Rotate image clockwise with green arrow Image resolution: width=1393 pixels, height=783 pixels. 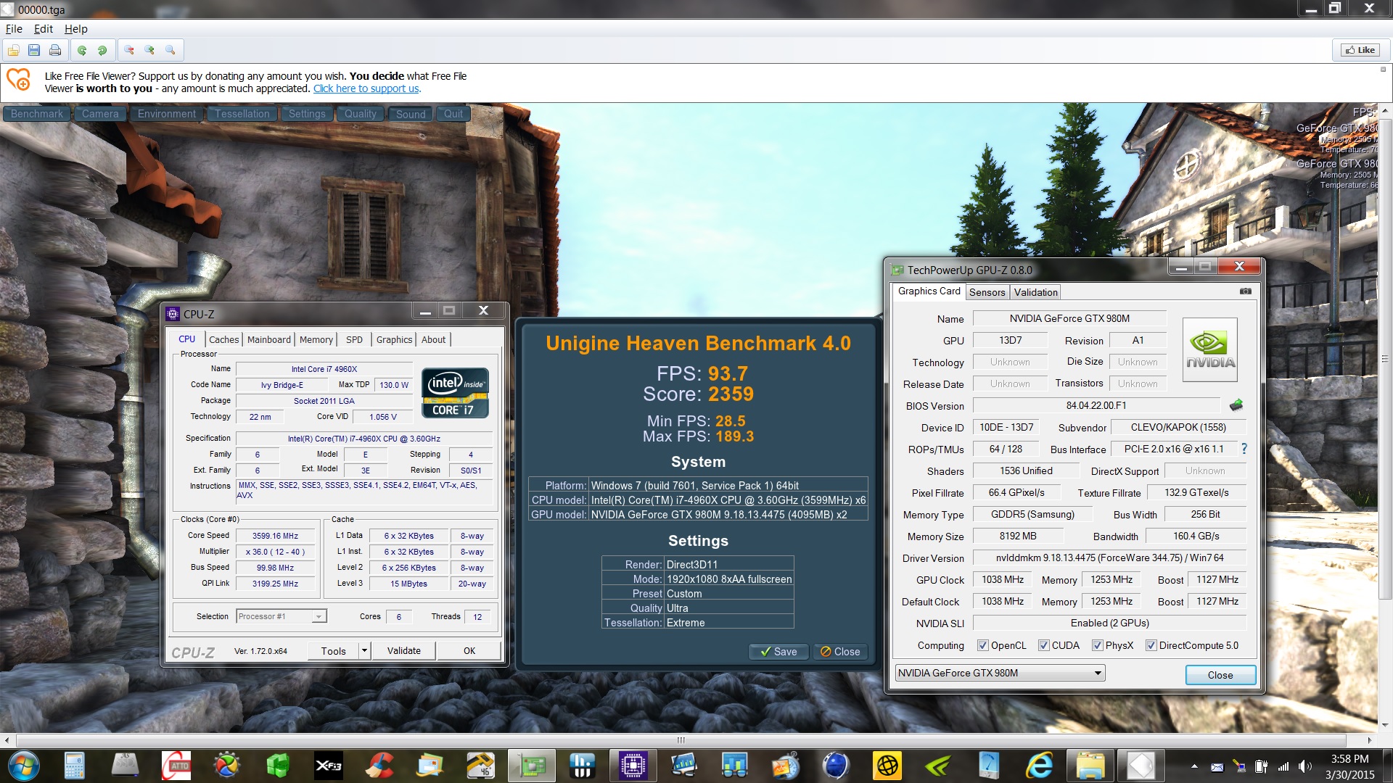click(102, 50)
